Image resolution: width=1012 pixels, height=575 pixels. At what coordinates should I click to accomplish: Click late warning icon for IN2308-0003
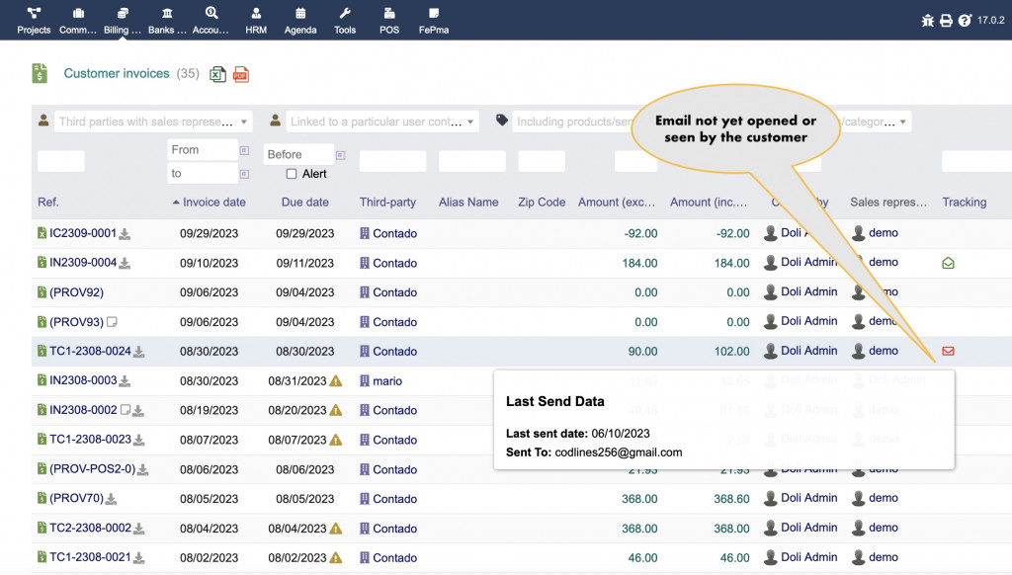click(x=336, y=381)
